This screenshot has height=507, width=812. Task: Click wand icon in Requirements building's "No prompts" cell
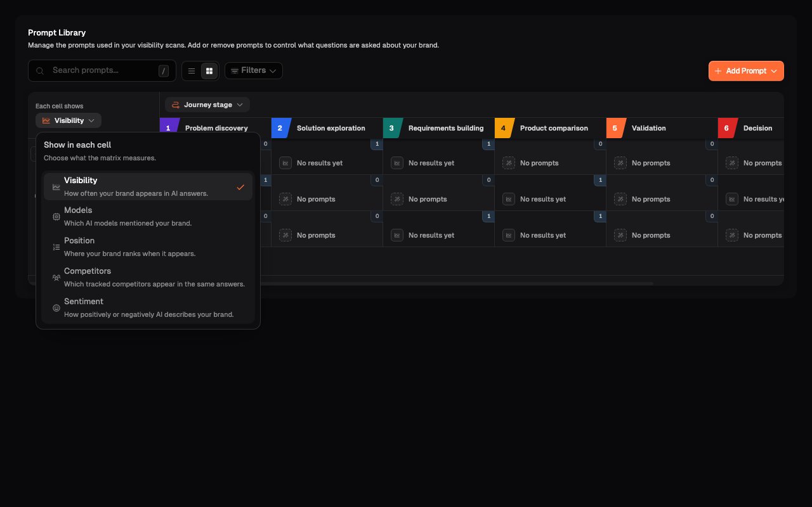[x=397, y=199]
